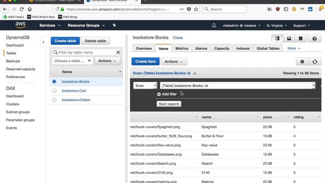Screen dimensions: 325x183
Task: Open the vladadmin account dropdown
Action: pos(242,25)
